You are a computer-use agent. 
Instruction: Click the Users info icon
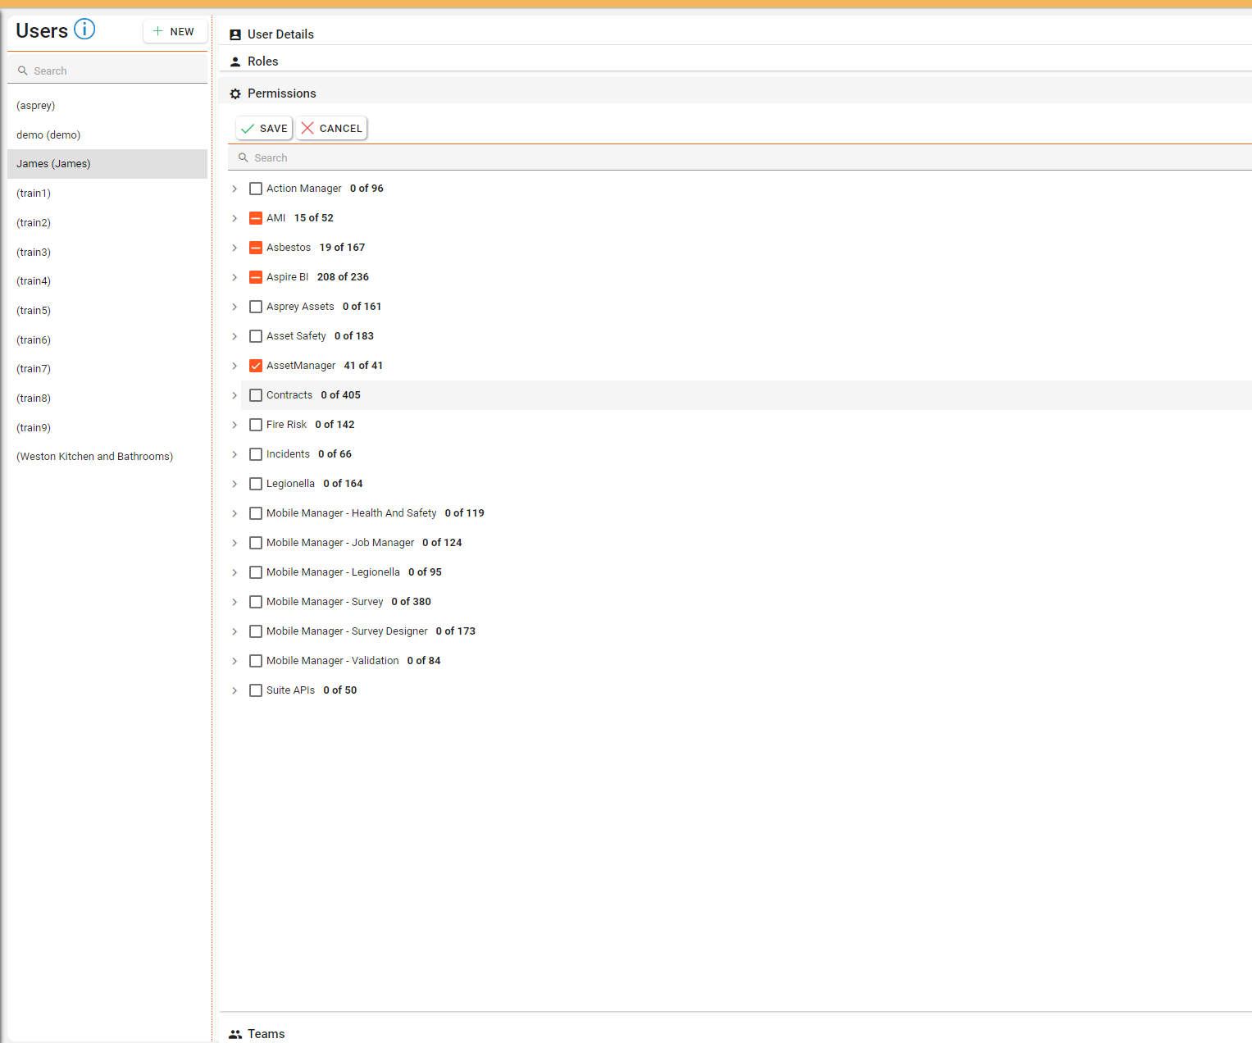coord(84,30)
